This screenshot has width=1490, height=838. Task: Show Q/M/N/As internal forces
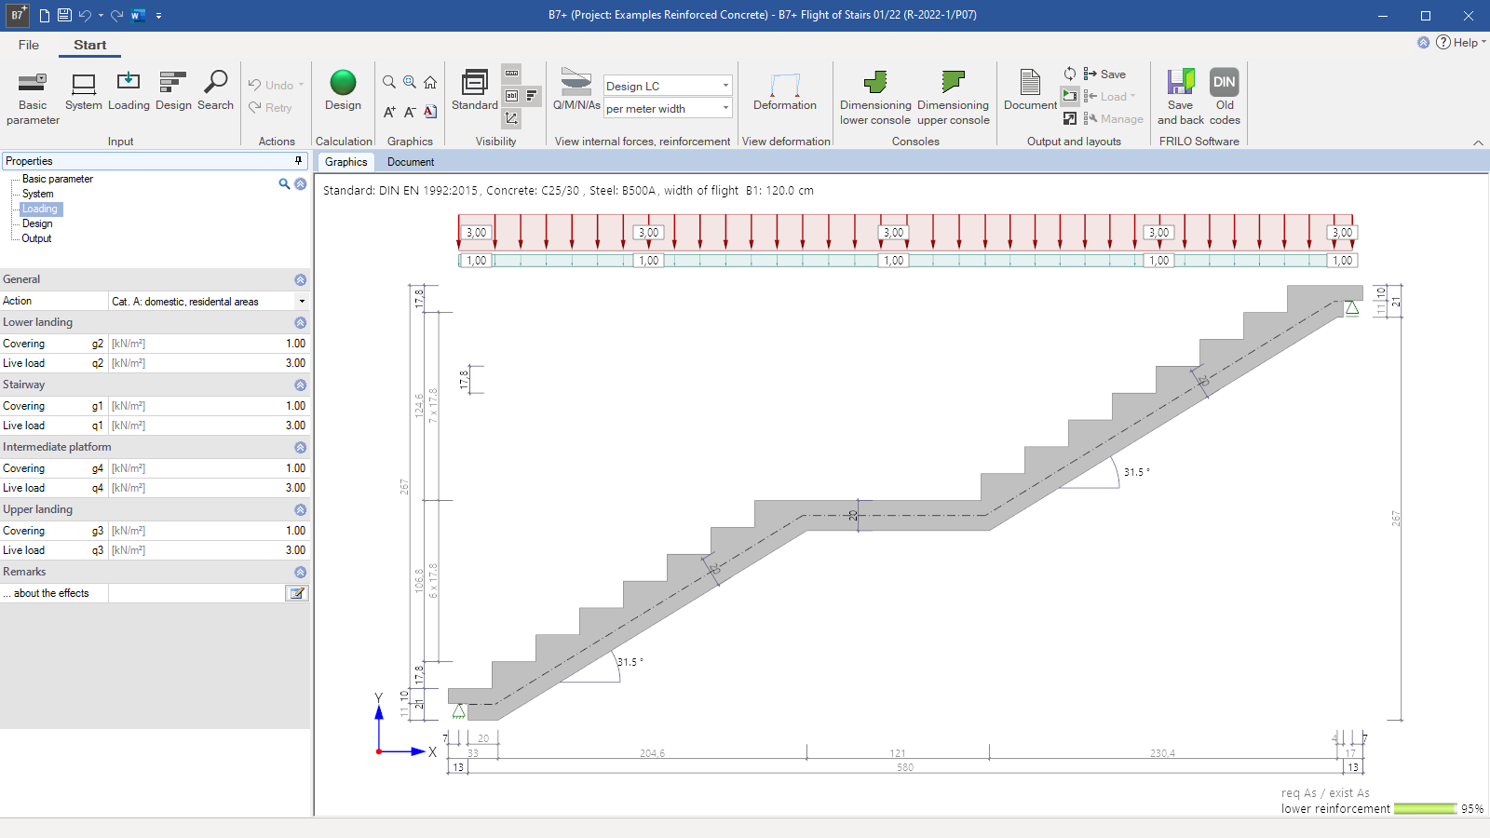576,91
